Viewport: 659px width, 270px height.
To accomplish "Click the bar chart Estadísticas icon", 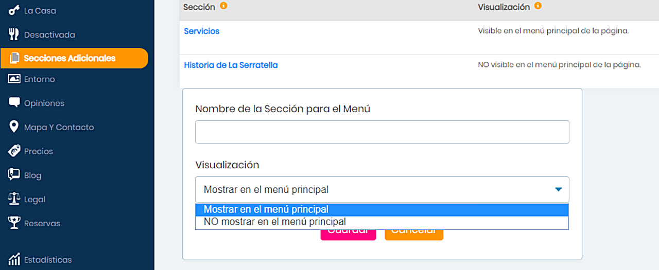I will click(14, 259).
